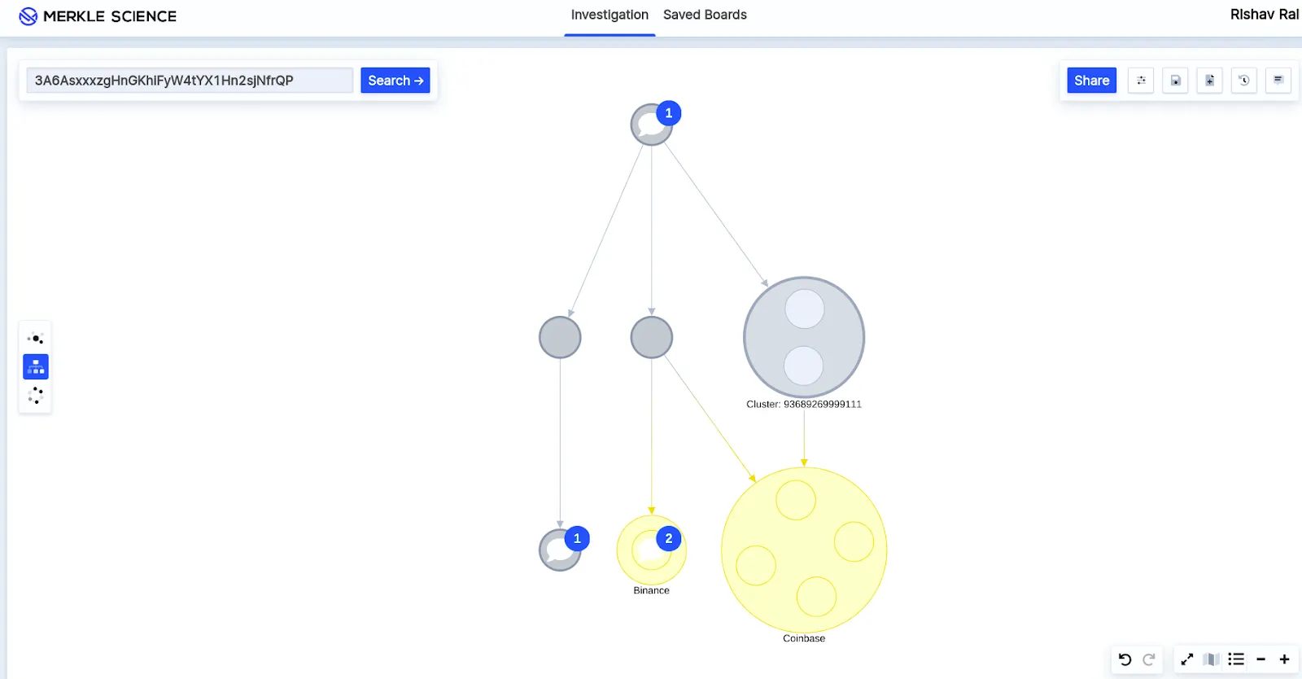This screenshot has height=679, width=1302.
Task: Click right inner circle inside Coinbase cluster
Action: 854,541
